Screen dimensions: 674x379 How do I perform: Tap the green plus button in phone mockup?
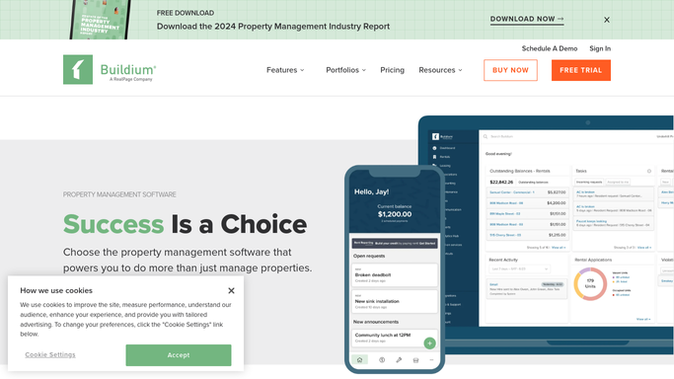click(429, 342)
